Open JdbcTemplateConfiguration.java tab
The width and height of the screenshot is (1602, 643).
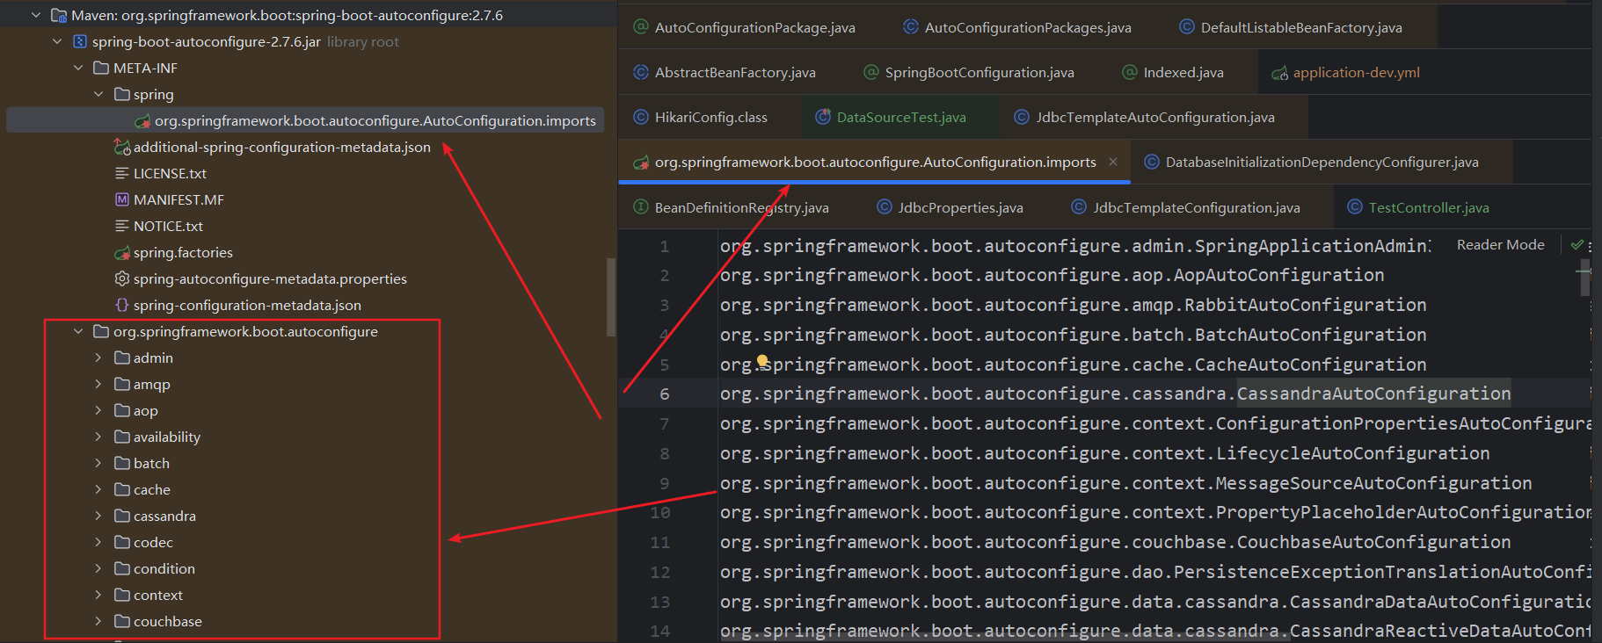(x=1186, y=207)
